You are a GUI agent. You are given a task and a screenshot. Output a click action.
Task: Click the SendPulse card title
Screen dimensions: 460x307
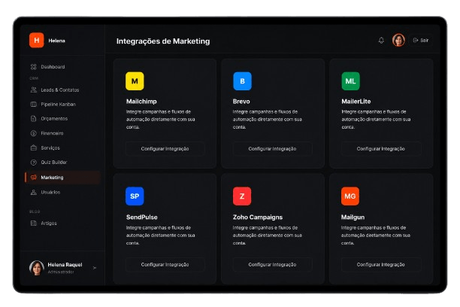tap(142, 217)
